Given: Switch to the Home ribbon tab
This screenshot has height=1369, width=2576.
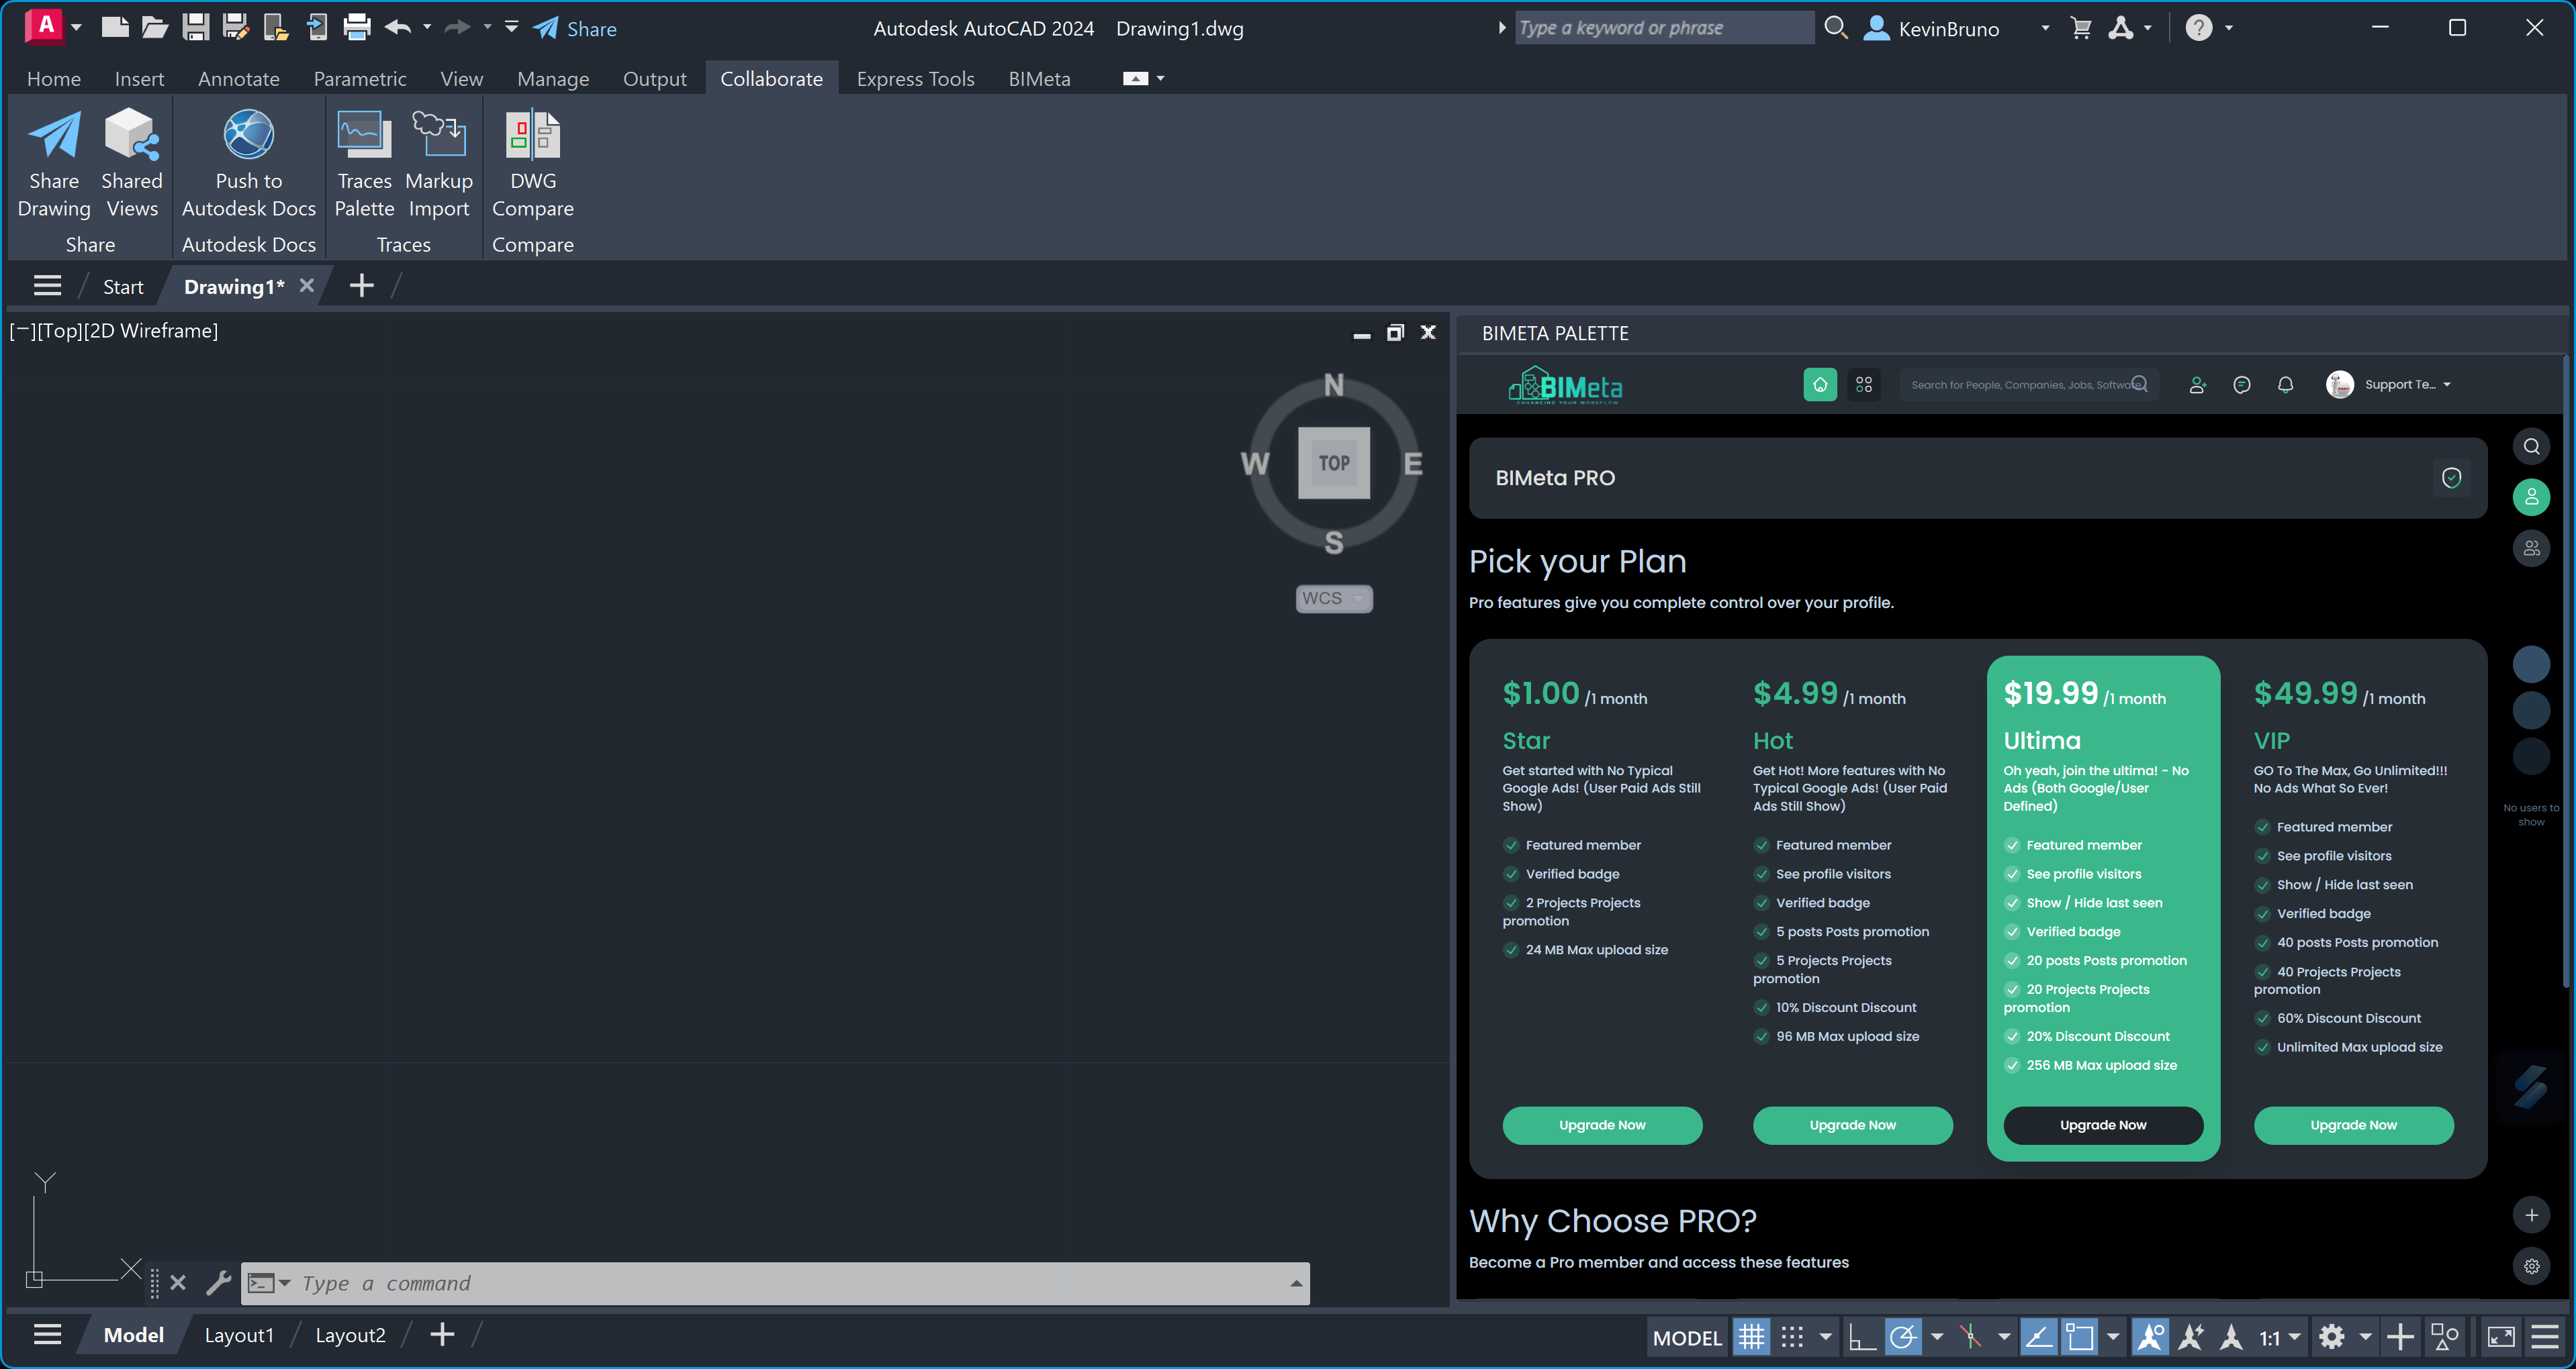Looking at the screenshot, I should (x=54, y=79).
